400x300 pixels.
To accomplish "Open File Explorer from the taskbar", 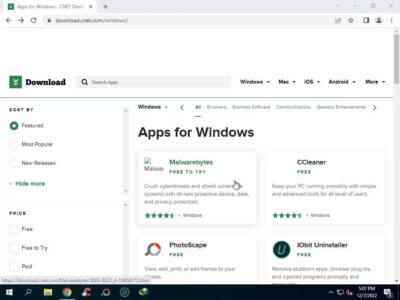I will coord(48,292).
